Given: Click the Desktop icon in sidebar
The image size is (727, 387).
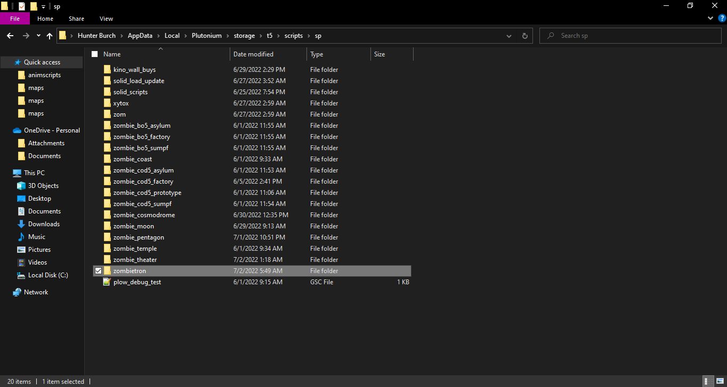Looking at the screenshot, I should pos(21,199).
